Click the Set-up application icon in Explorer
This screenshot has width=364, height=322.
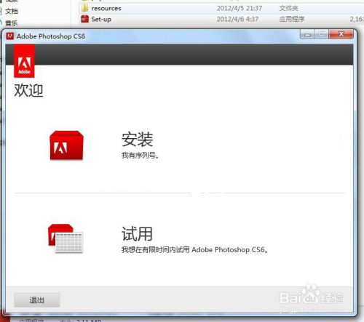[84, 19]
